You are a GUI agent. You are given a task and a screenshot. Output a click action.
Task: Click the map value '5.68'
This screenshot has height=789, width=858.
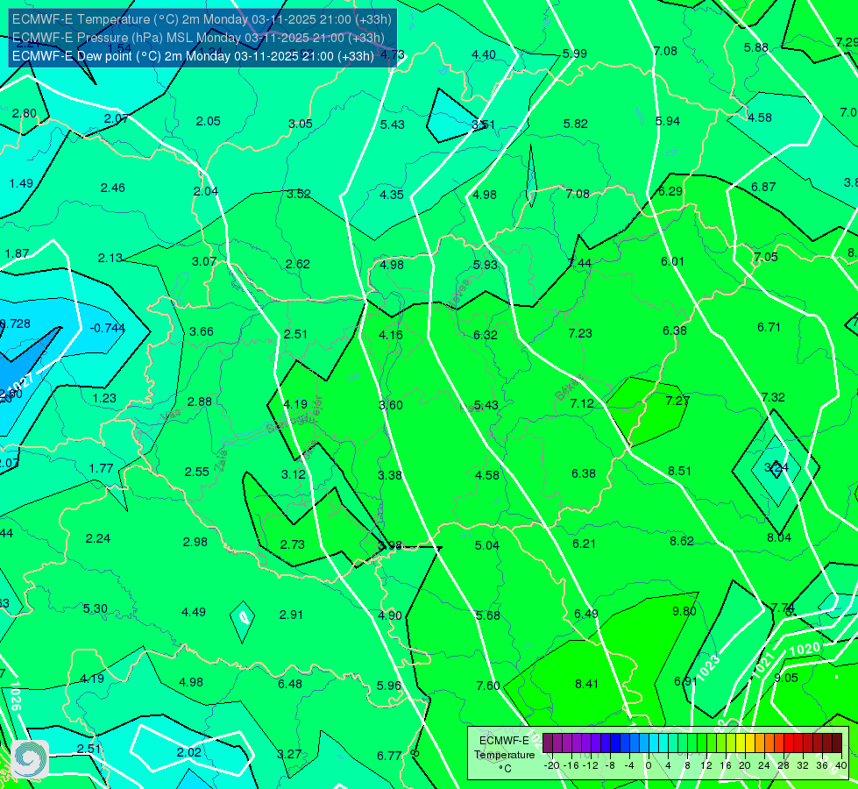pos(487,616)
